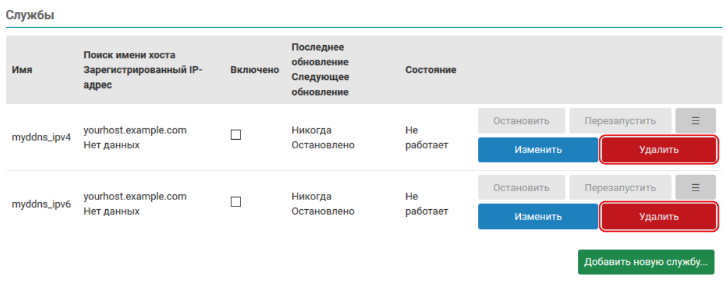Delete myddns_ipv4 with the Удалить button

tap(659, 150)
